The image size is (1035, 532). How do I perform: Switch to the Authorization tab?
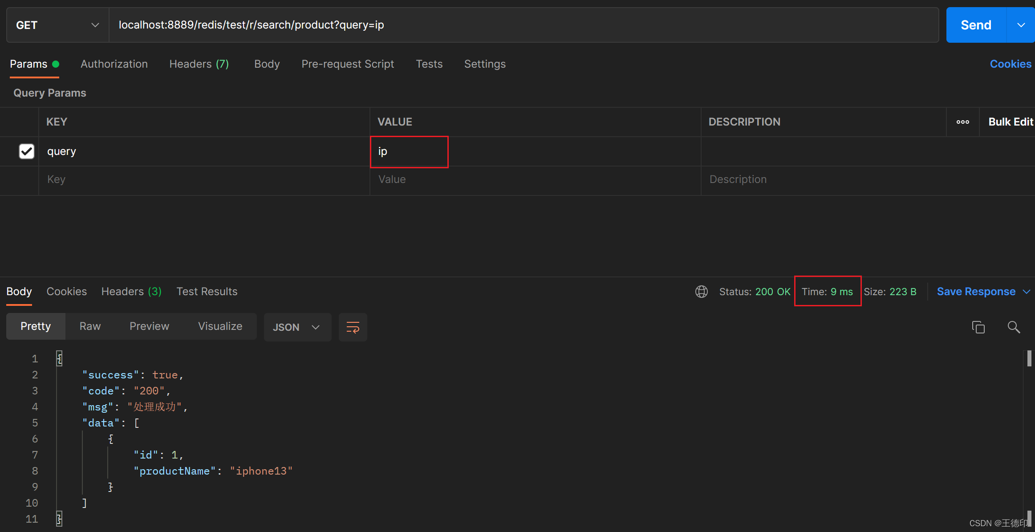point(114,64)
